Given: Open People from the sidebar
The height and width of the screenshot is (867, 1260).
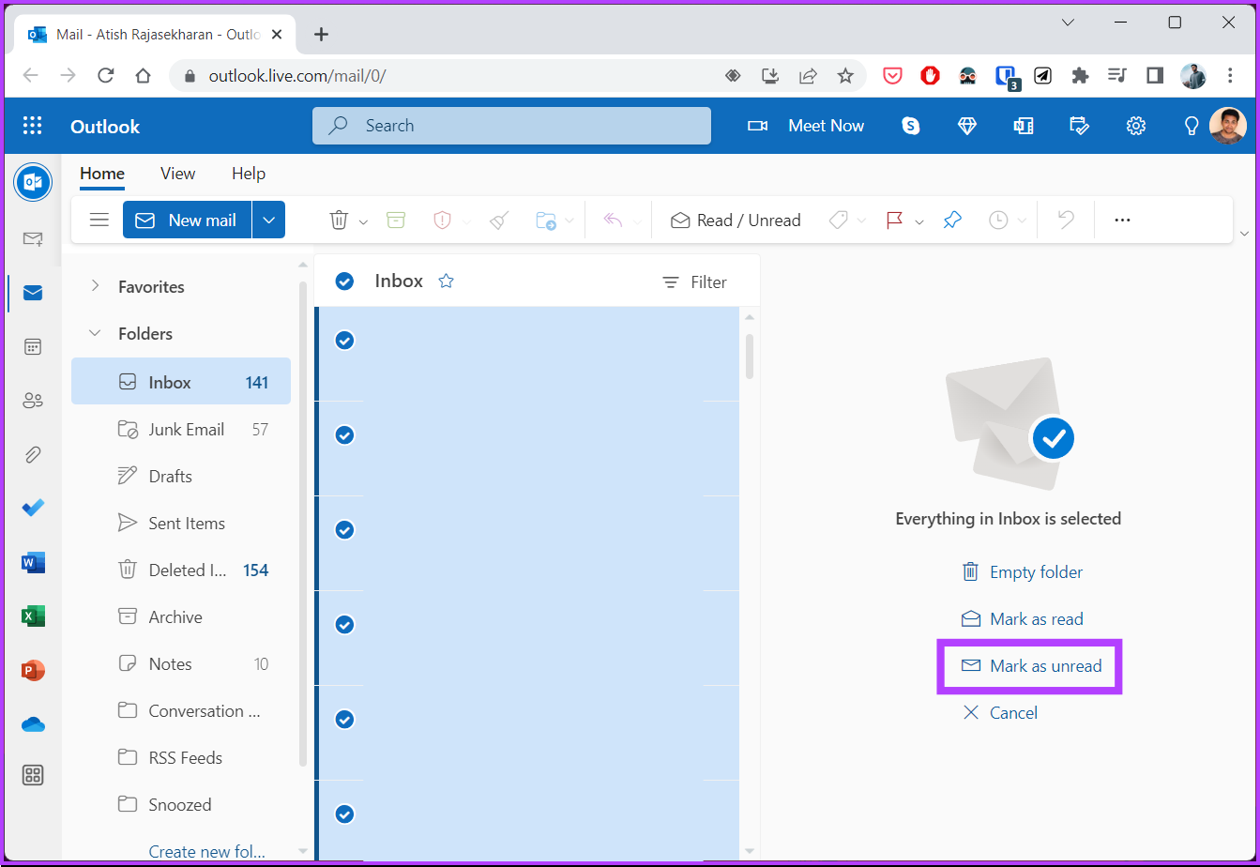Looking at the screenshot, I should coord(33,400).
